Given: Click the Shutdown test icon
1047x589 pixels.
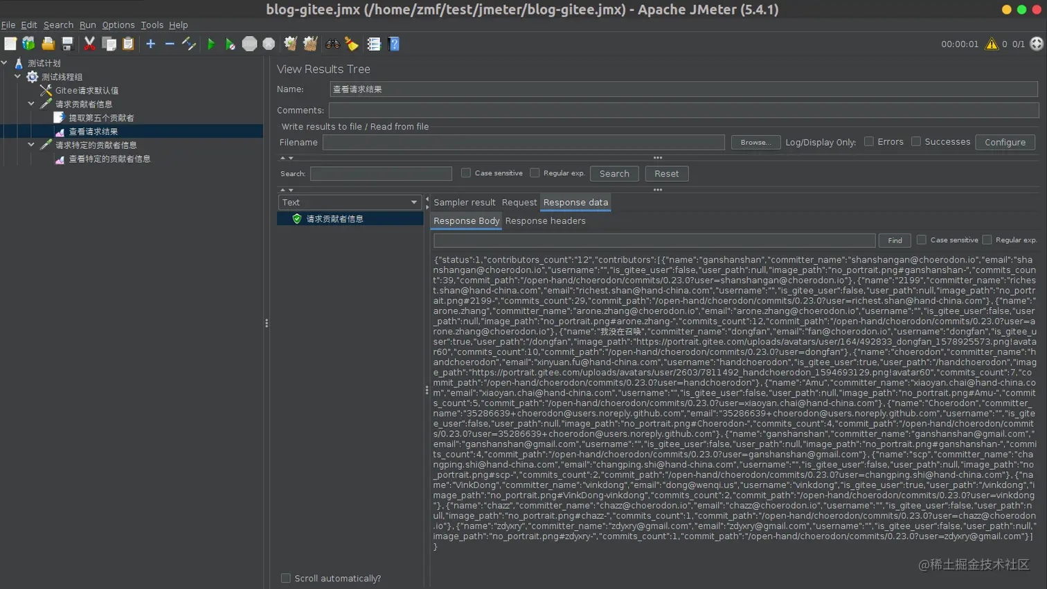Looking at the screenshot, I should pos(269,44).
